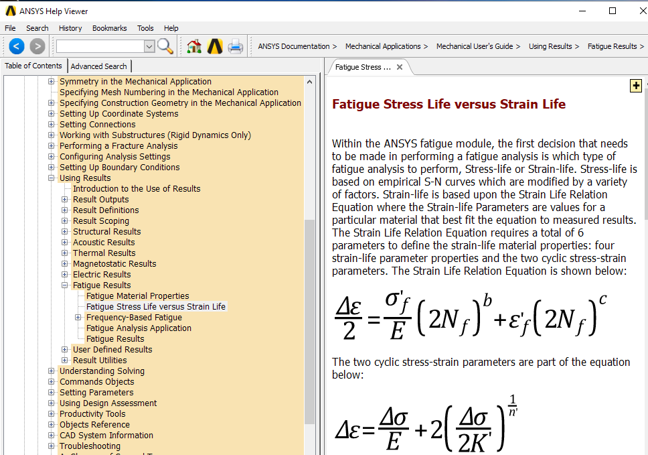Click the contents tree scroll-up arrow
This screenshot has height=455, width=648.
point(309,82)
